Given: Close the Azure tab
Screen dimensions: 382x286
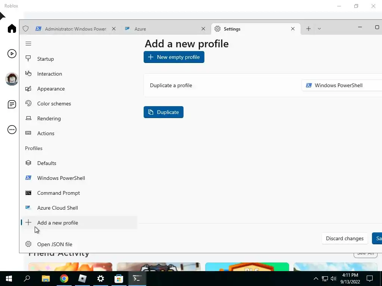Looking at the screenshot, I should click(203, 29).
